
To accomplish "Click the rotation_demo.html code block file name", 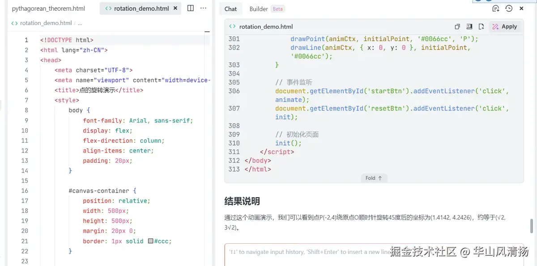I will pos(266,27).
